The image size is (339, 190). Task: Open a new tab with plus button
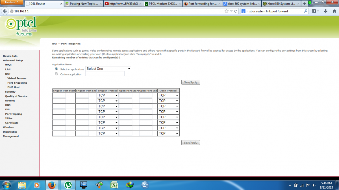click(x=304, y=4)
